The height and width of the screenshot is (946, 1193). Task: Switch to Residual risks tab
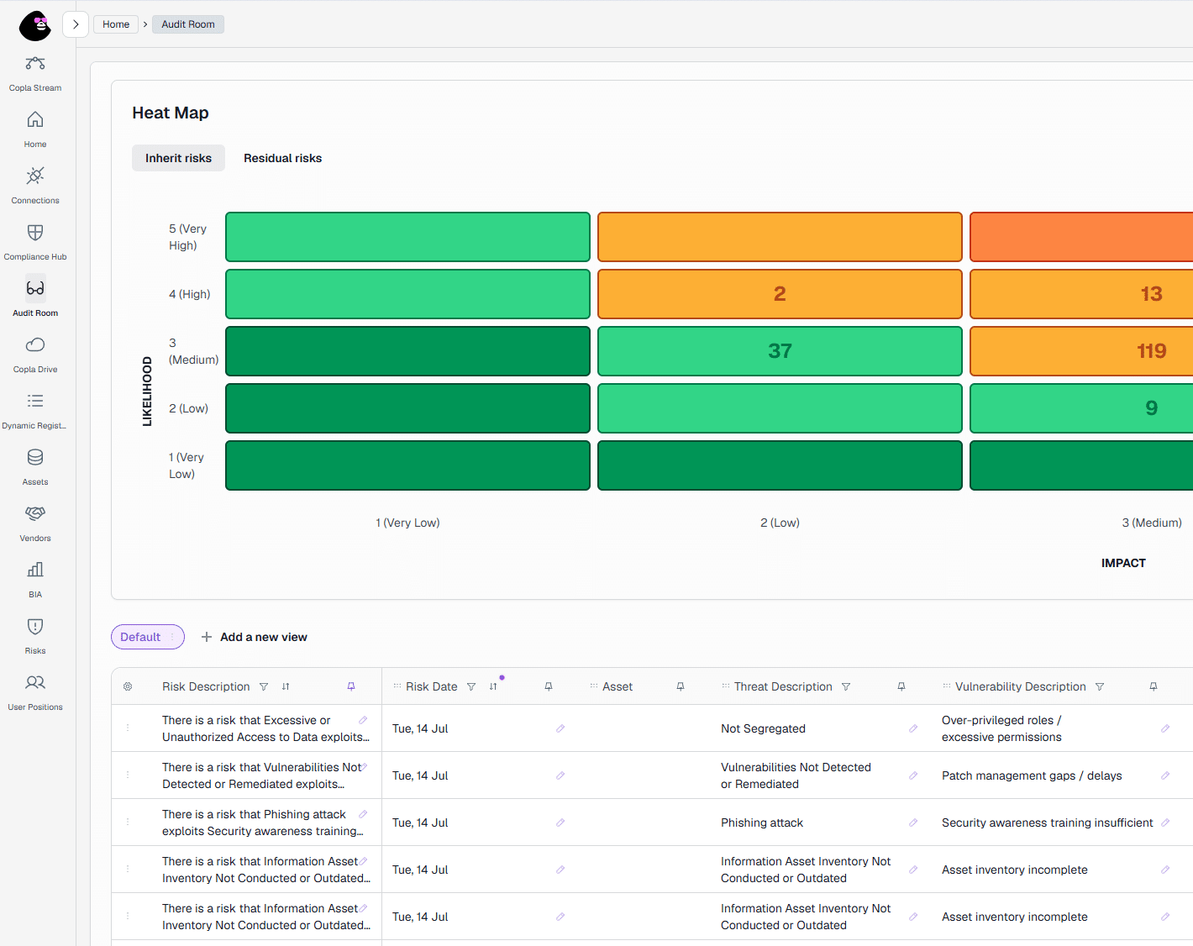click(282, 158)
